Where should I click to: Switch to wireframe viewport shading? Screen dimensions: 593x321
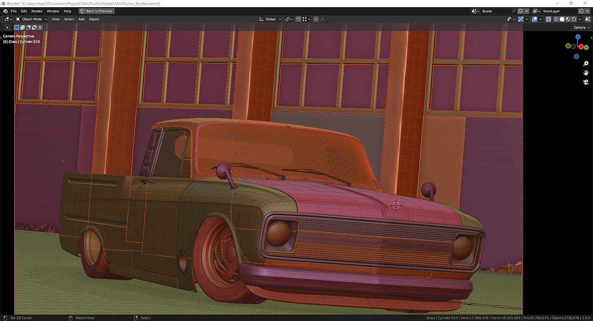pos(556,19)
